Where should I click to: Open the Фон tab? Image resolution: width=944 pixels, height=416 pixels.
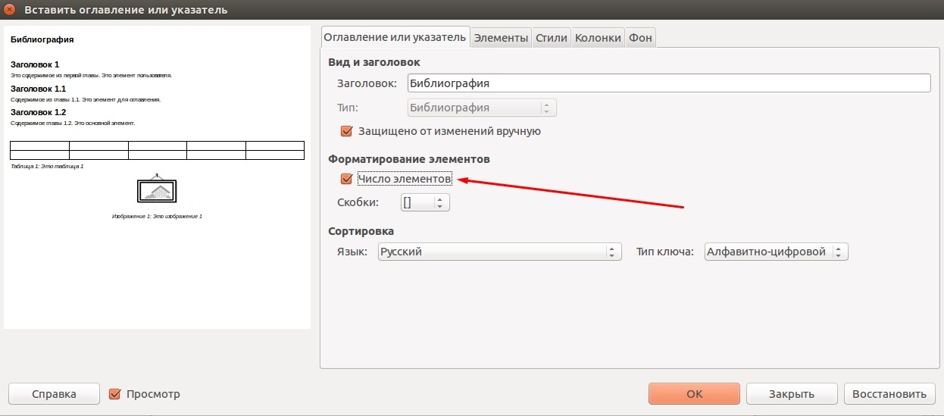point(640,37)
